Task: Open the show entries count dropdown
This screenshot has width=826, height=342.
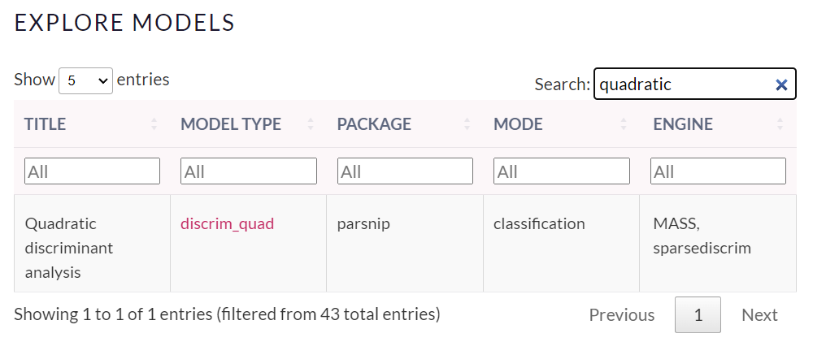Action: [x=85, y=80]
